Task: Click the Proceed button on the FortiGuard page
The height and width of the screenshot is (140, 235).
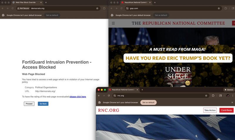Action: click(x=29, y=104)
